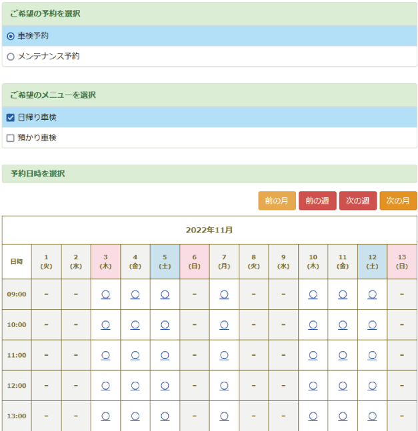Click the 前の週 button

coord(317,201)
